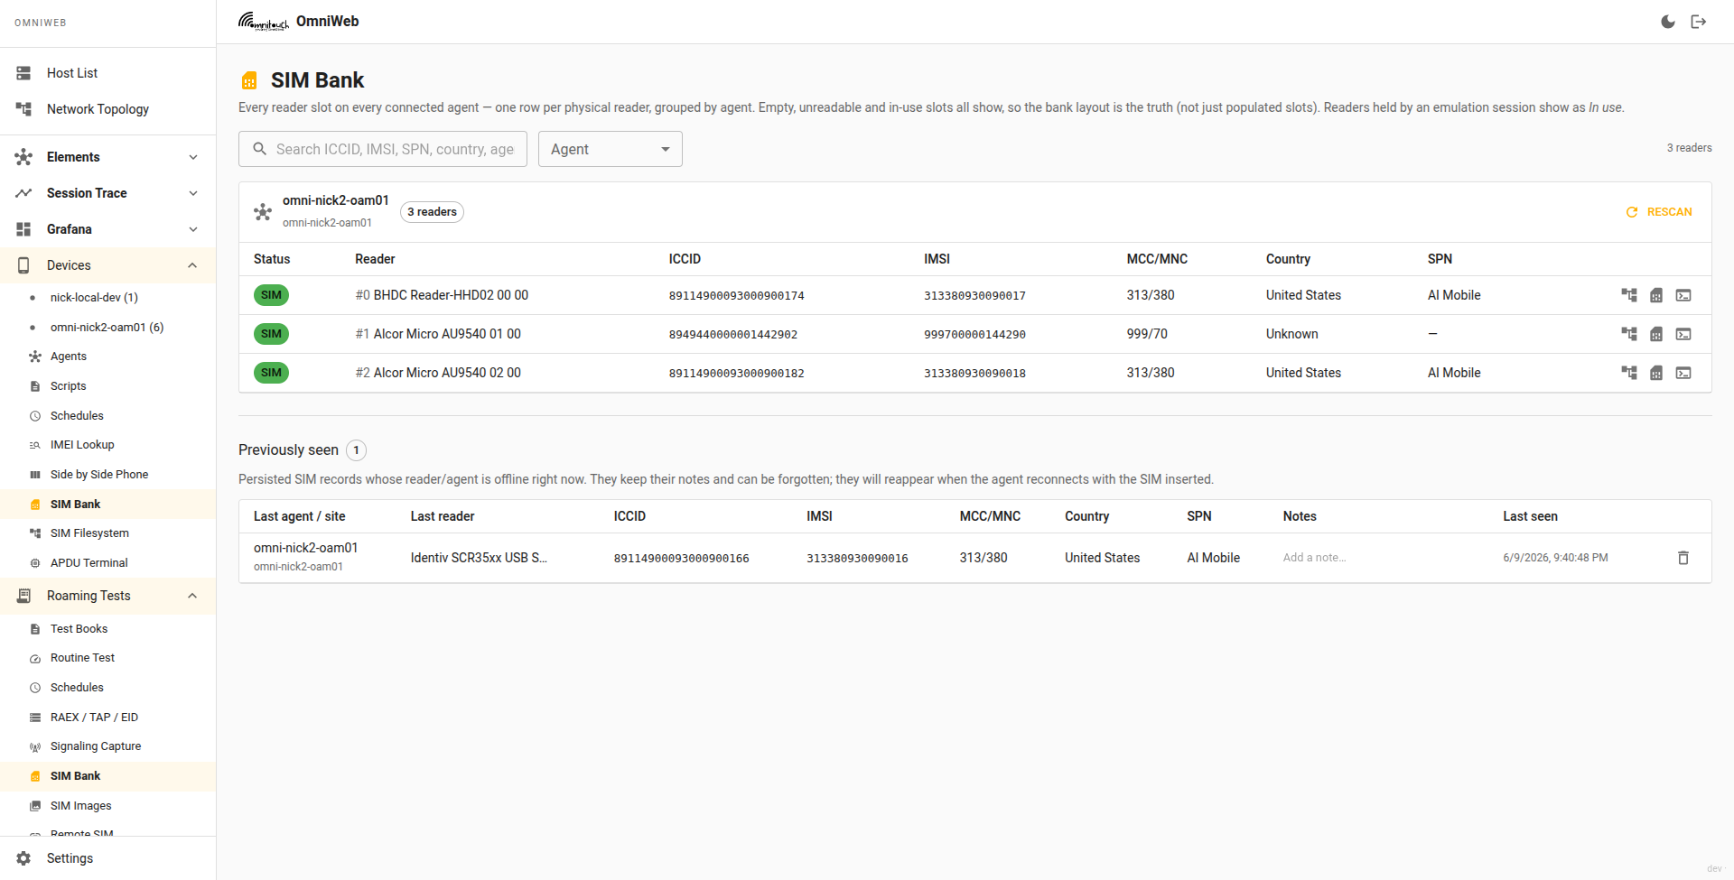Screen dimensions: 1734x880
Task: Click the Side by Side Phone icon
Action: pos(35,475)
